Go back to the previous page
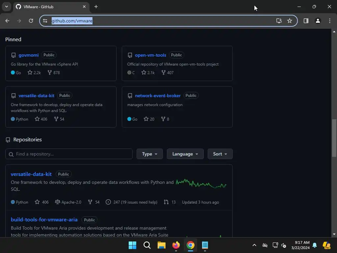The height and width of the screenshot is (253, 337). pyautogui.click(x=7, y=21)
